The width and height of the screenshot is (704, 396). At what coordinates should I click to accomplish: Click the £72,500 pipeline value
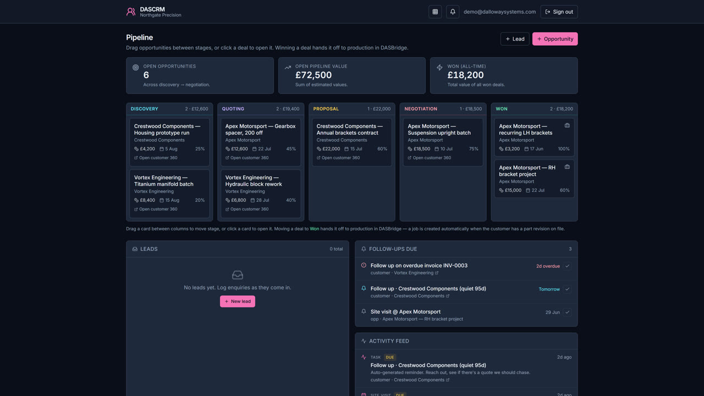[x=313, y=75]
